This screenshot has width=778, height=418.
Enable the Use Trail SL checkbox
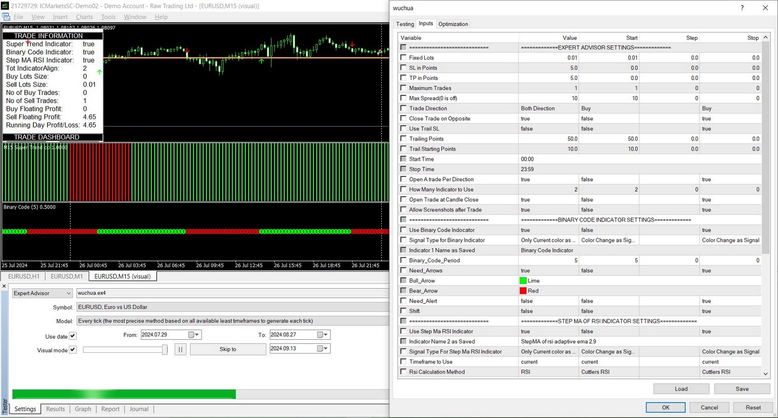point(403,128)
